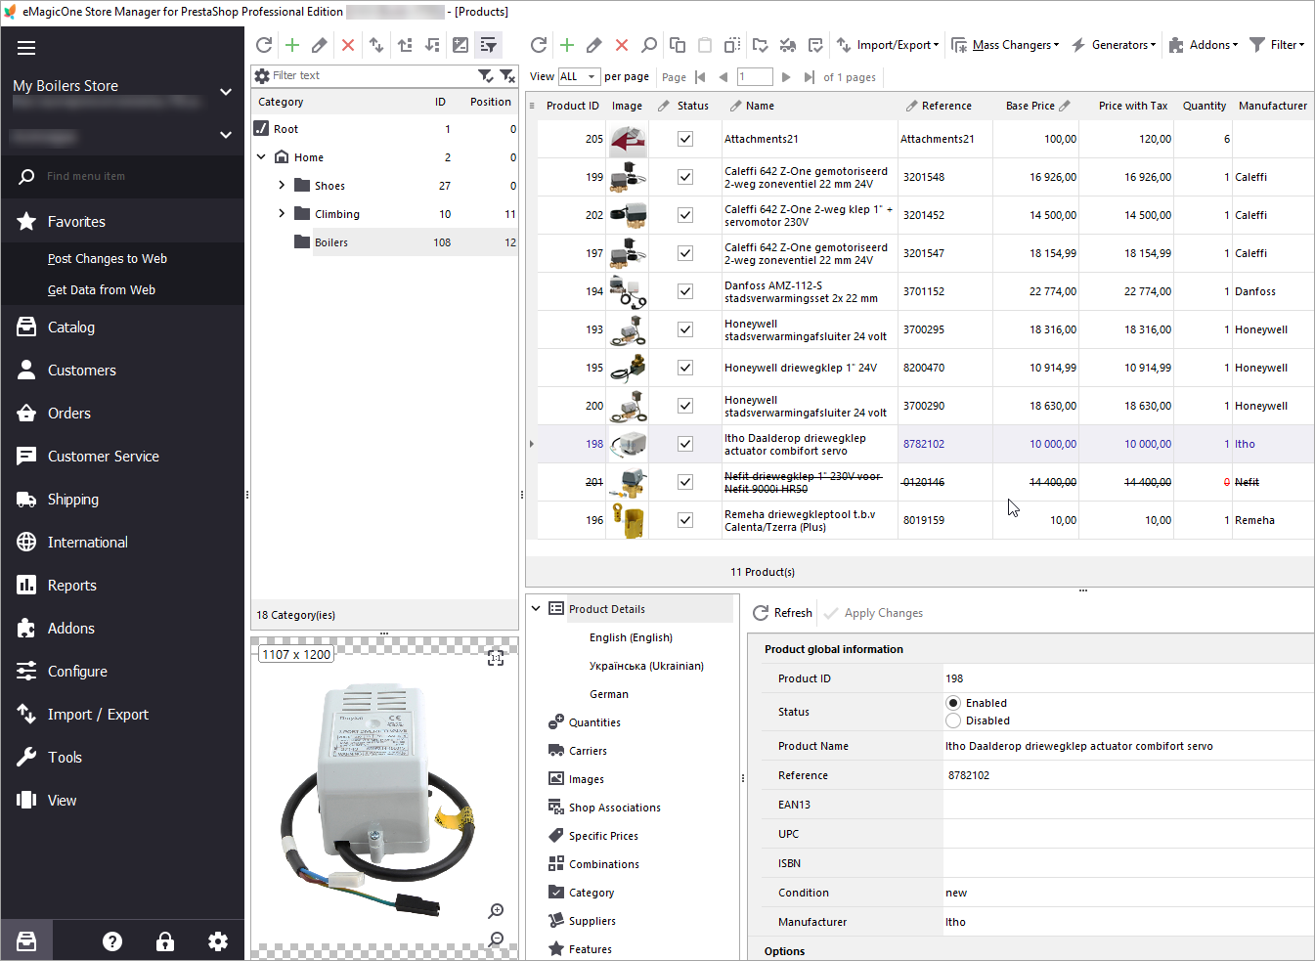
Task: Open the Addons toolbar dropdown
Action: coord(1203,45)
